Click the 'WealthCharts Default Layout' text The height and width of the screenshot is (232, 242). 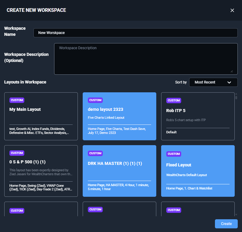coord(186,175)
